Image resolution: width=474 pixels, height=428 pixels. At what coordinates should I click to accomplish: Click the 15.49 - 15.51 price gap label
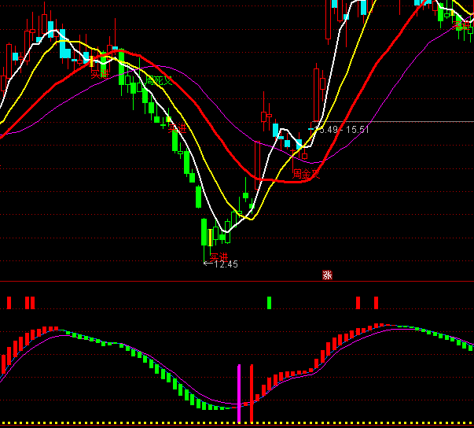[341, 129]
